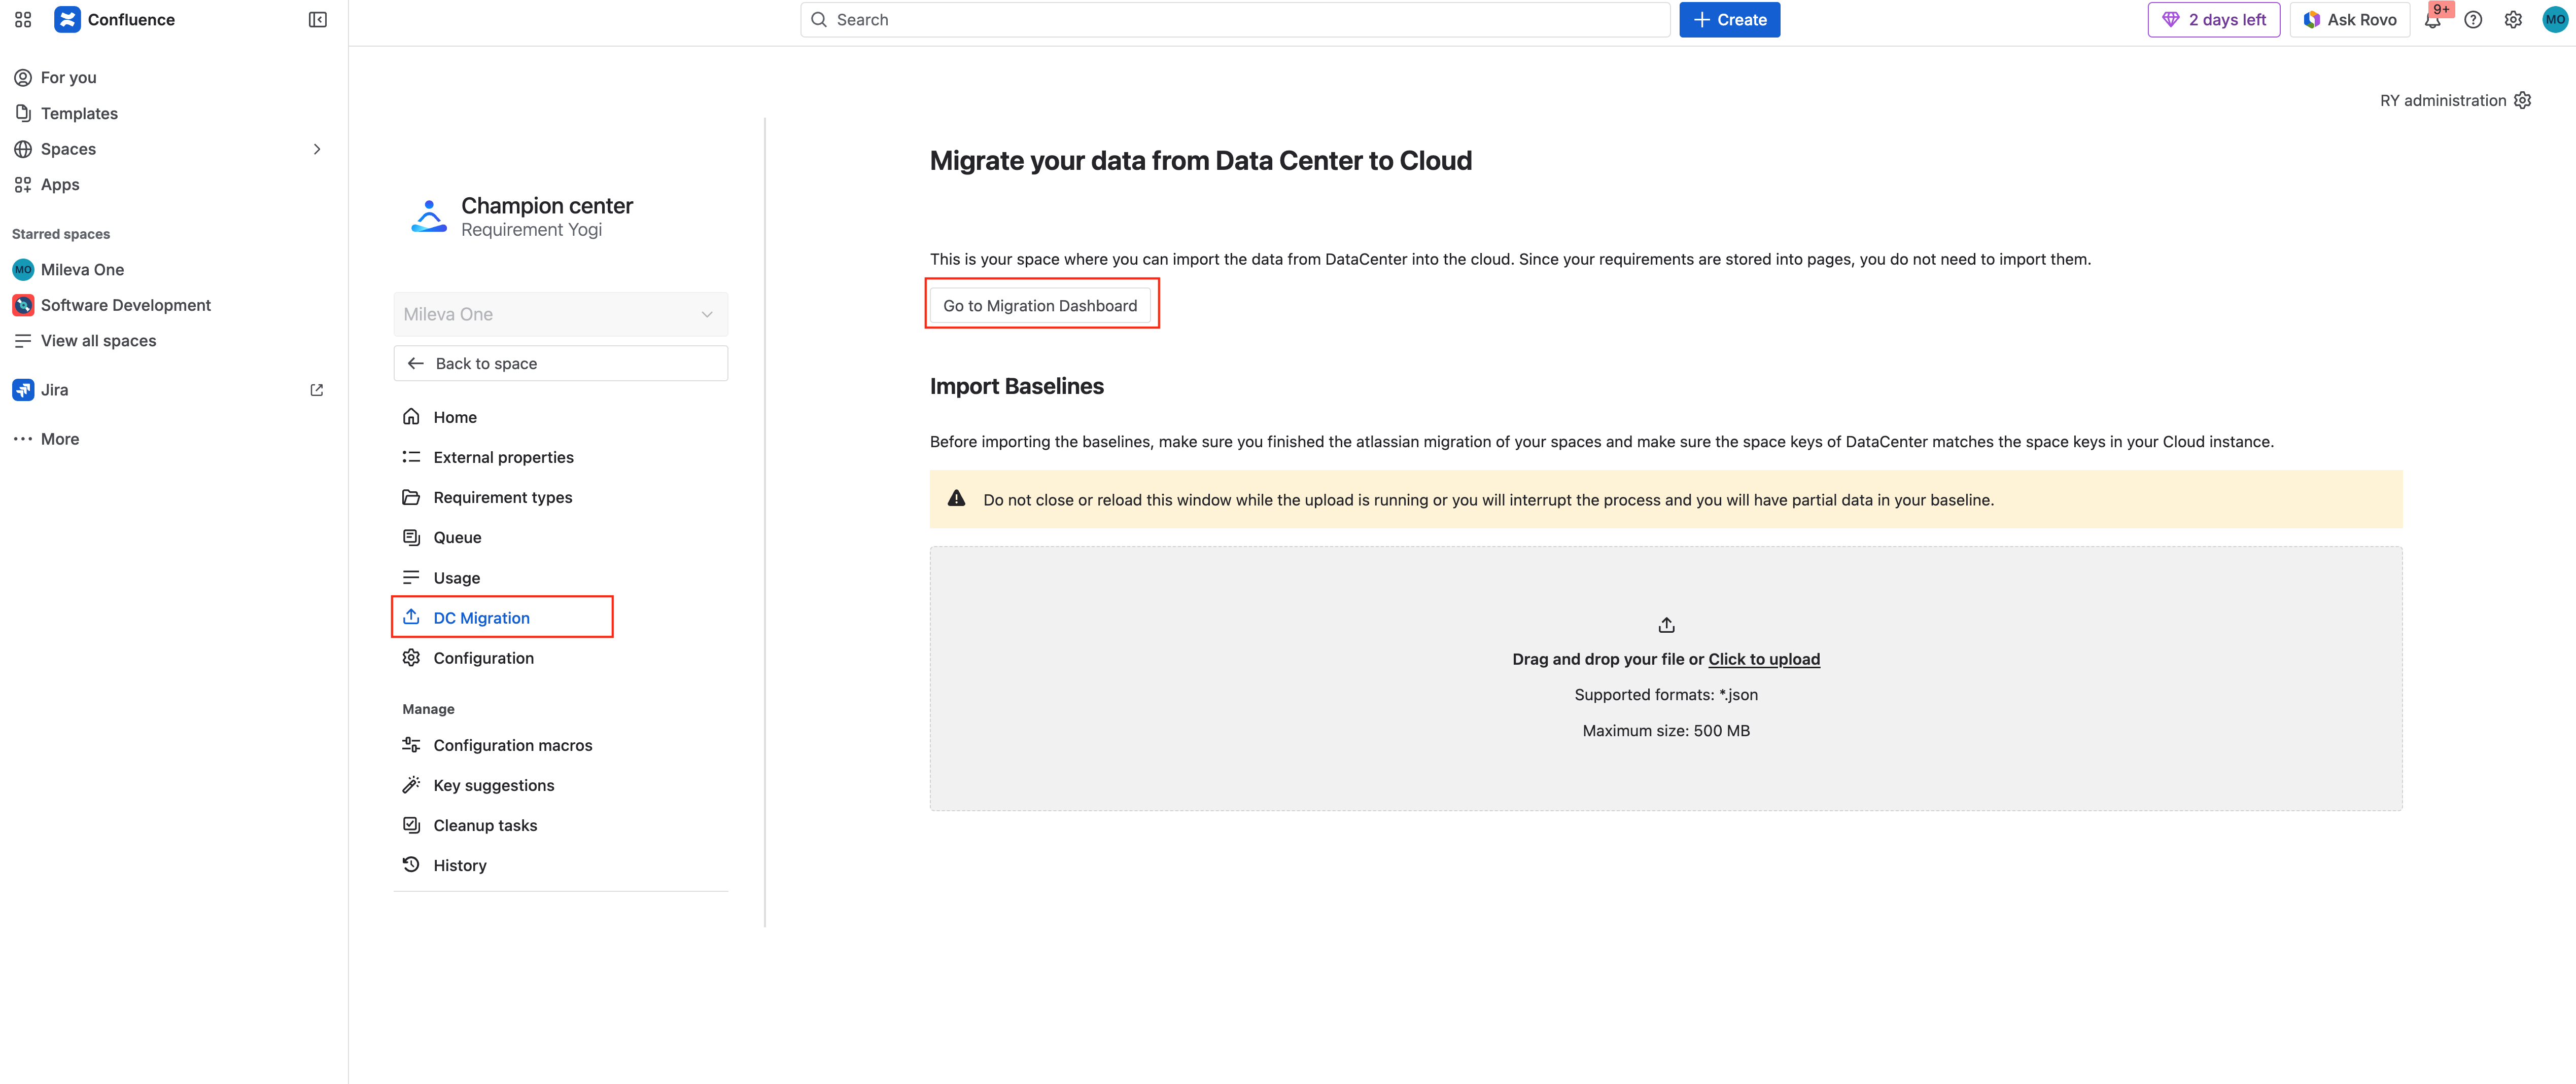The width and height of the screenshot is (2576, 1084).
Task: Expand the Spaces section chevron
Action: [x=317, y=148]
